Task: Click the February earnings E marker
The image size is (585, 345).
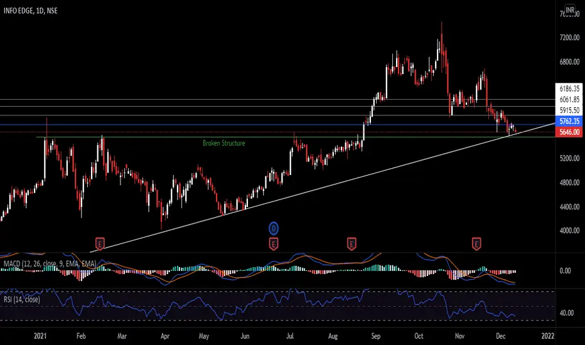Action: pyautogui.click(x=100, y=244)
